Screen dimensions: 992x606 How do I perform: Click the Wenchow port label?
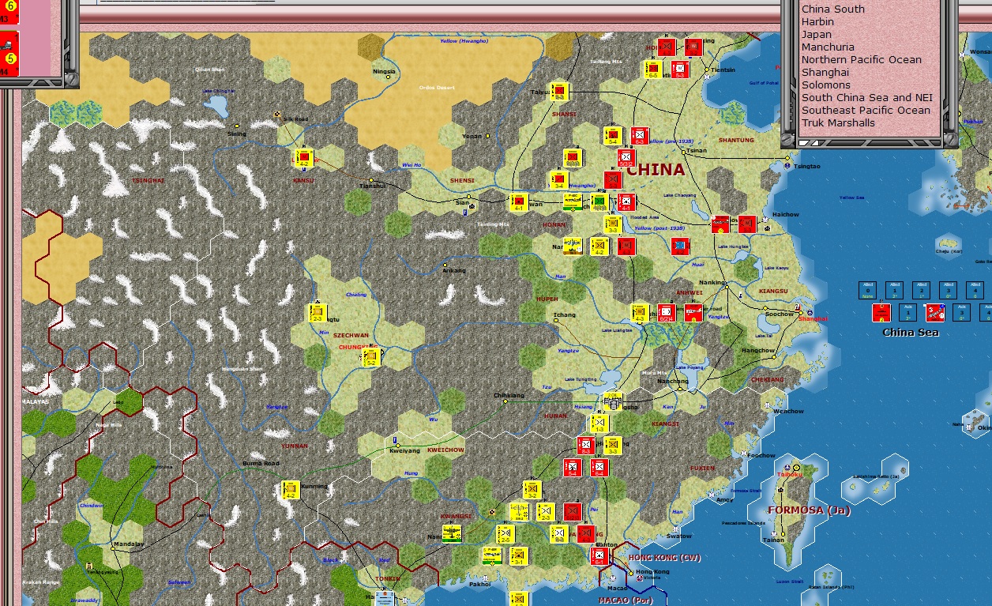coord(788,411)
